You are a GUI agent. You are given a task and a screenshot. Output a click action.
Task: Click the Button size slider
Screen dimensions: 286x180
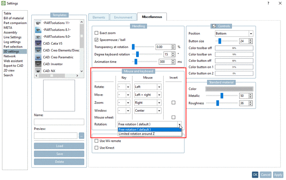point(227,41)
